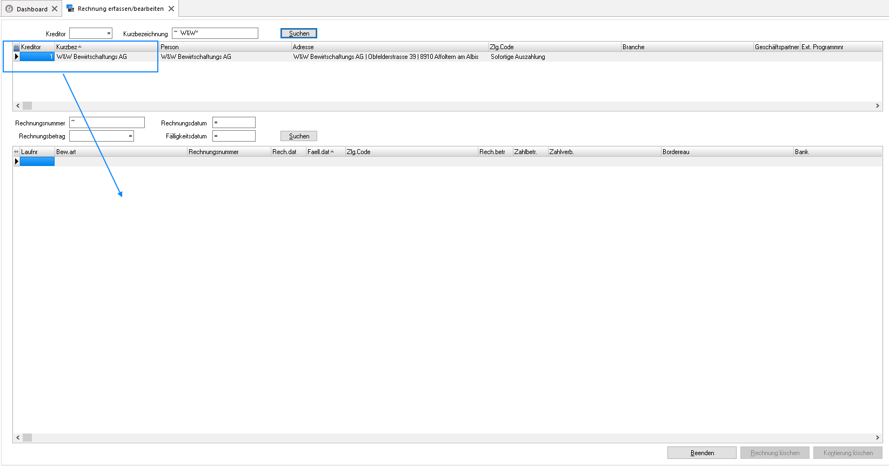Switch to the Dashboard tab

(x=32, y=9)
